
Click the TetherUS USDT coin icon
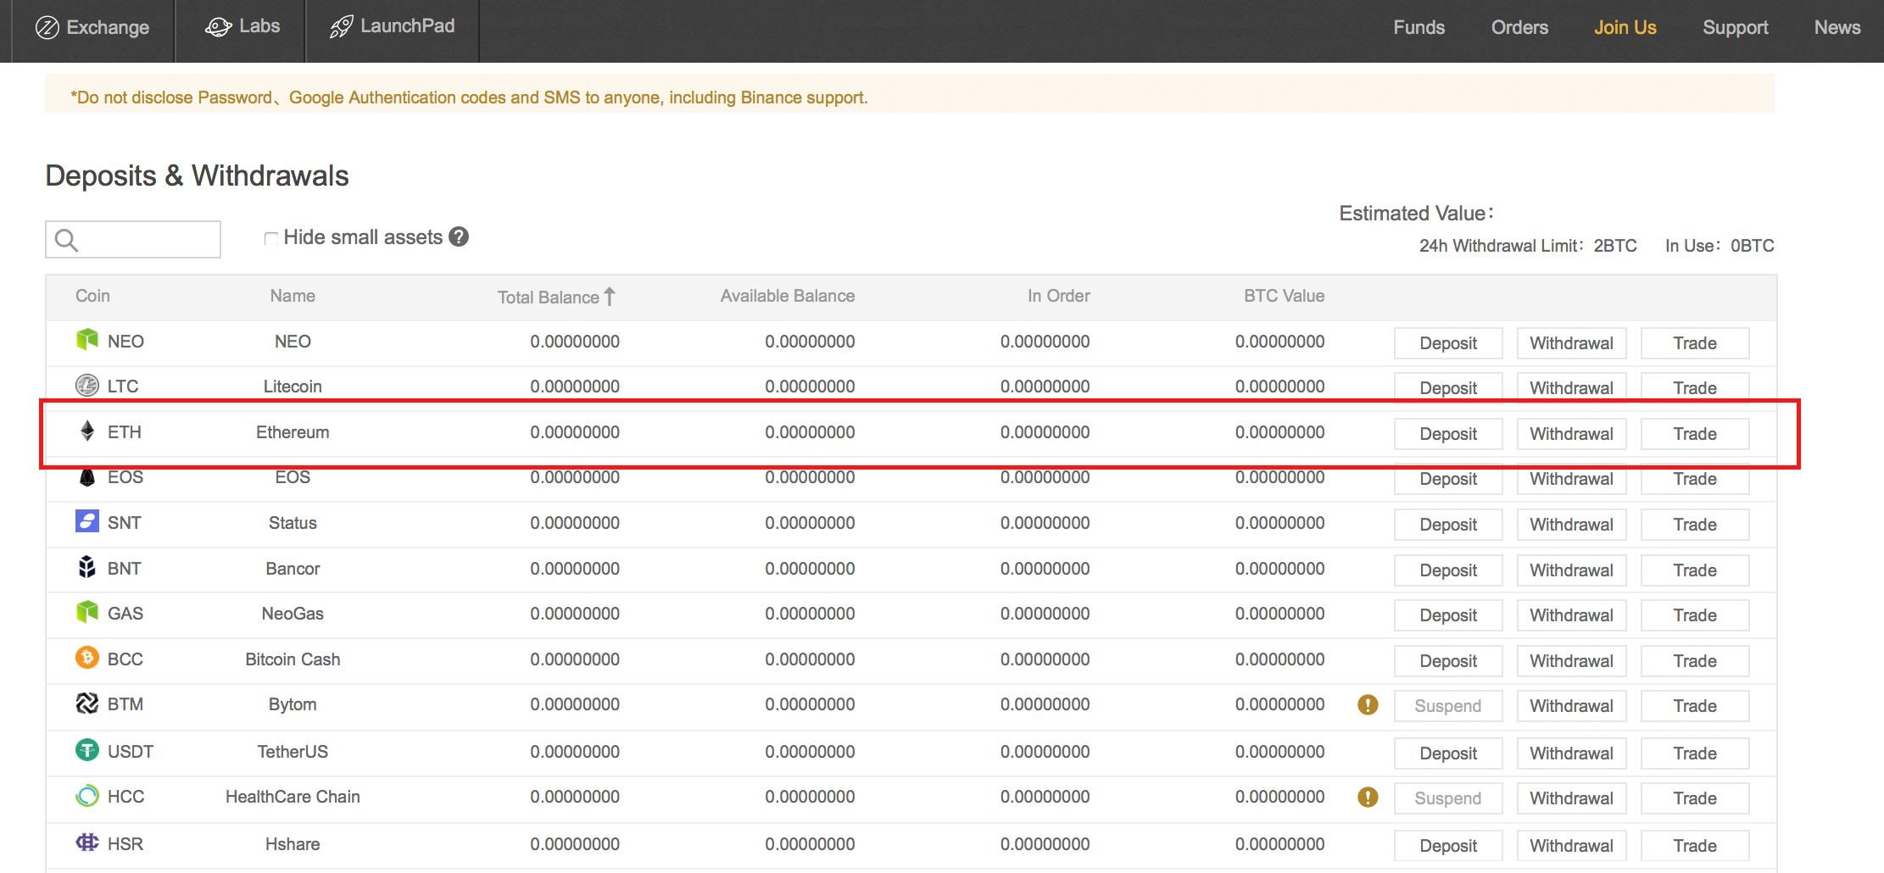(x=86, y=750)
